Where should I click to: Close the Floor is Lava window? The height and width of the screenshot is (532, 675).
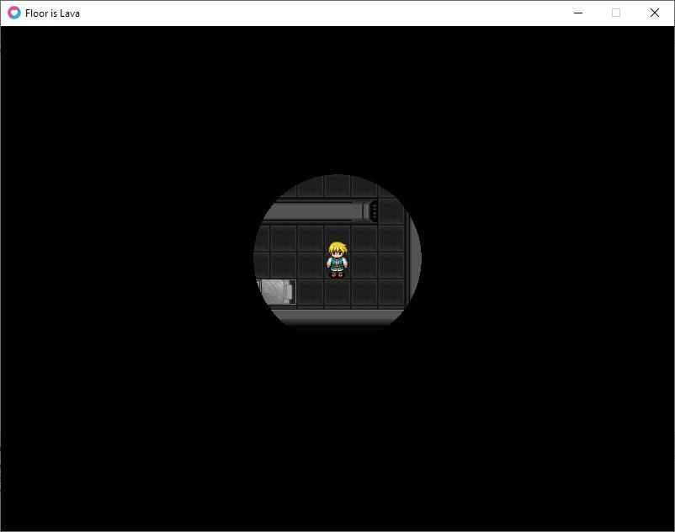(654, 13)
